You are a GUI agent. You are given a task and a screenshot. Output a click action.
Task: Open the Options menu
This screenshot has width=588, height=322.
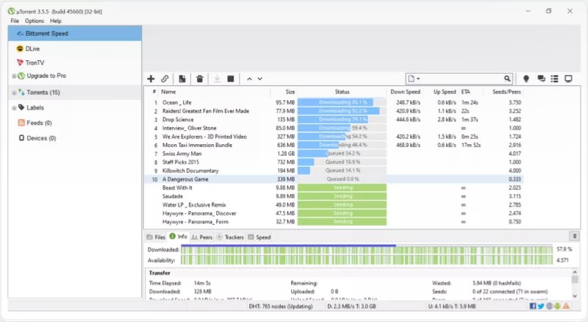[x=34, y=21]
